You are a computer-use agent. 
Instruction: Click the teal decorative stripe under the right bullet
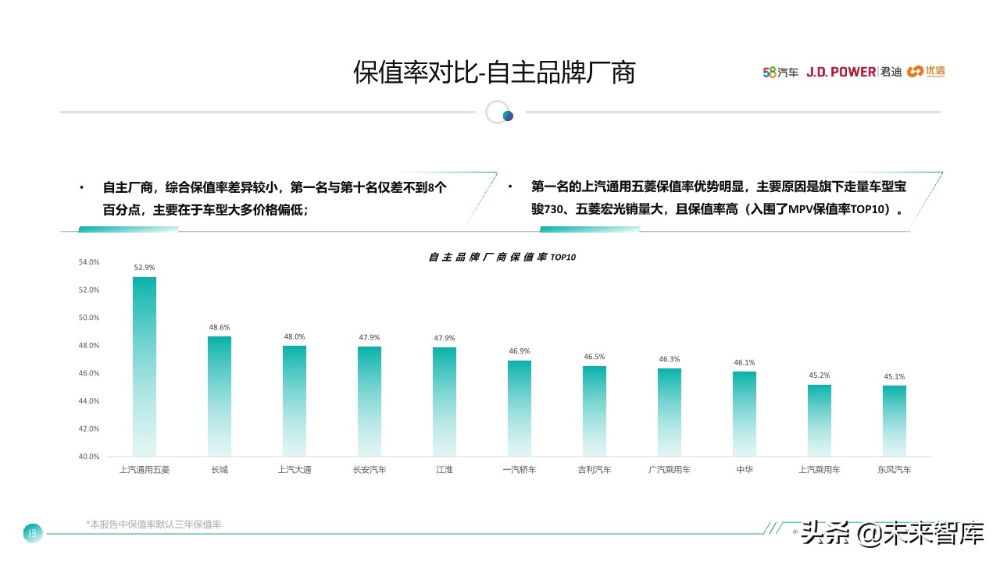pyautogui.click(x=590, y=230)
